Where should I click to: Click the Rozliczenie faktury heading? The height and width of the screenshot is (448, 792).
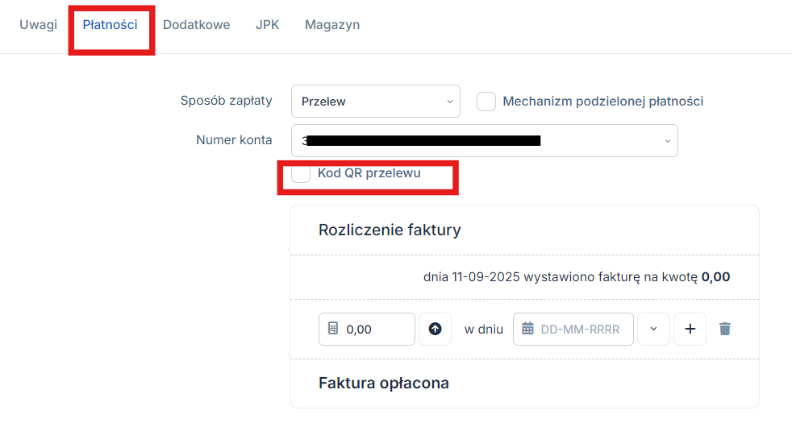click(390, 230)
